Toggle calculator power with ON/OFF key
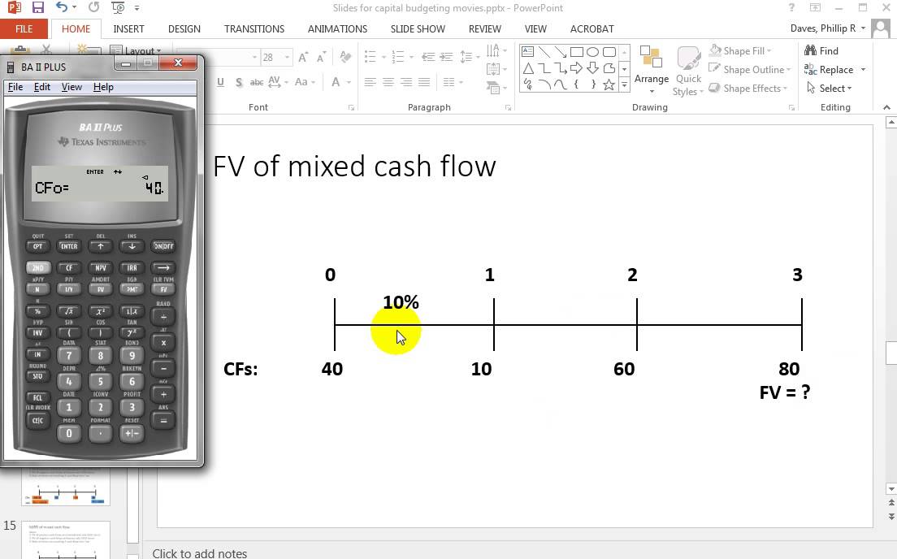The width and height of the screenshot is (897, 559). pos(163,246)
